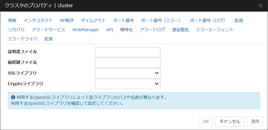Switch to the 情報 tab
The image size is (268, 130).
(x=12, y=20)
